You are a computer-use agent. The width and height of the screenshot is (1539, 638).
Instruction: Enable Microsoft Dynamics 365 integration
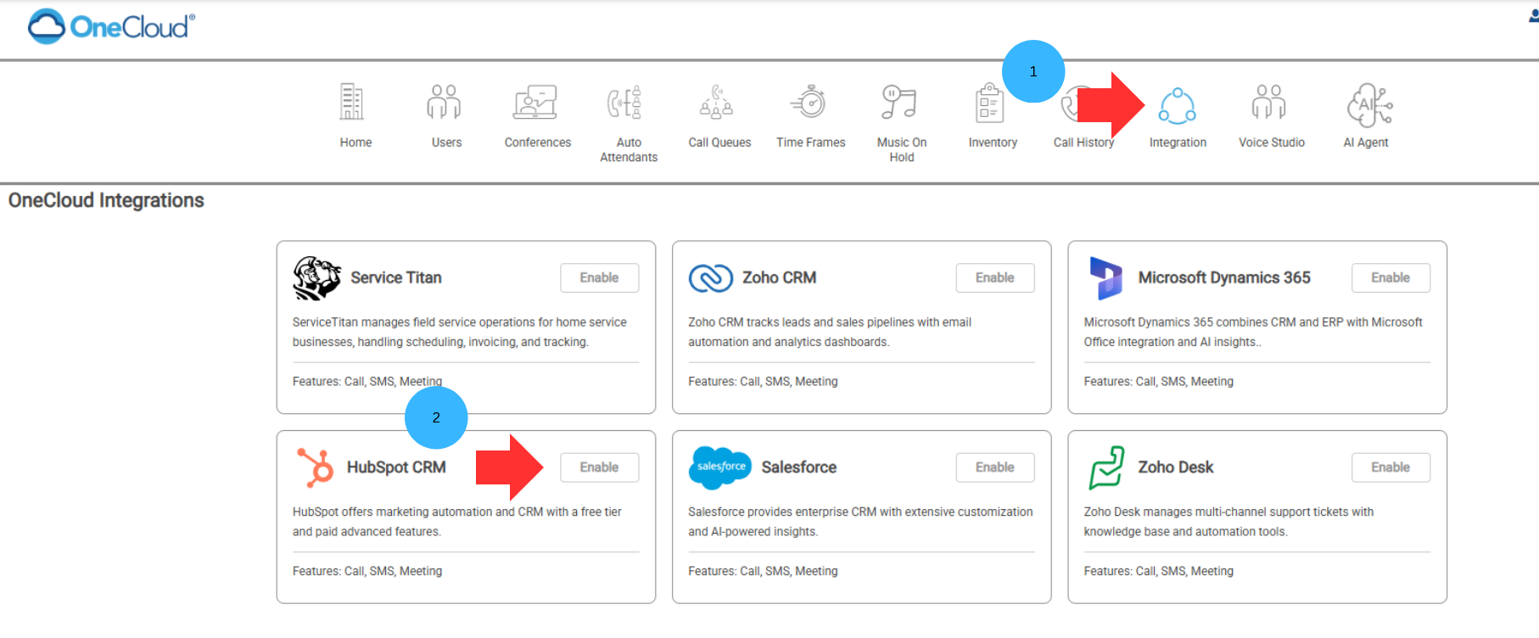pos(1390,278)
